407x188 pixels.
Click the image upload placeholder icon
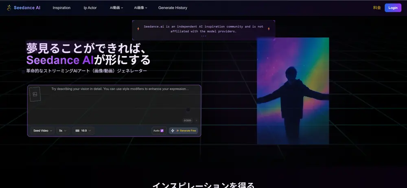click(35, 94)
